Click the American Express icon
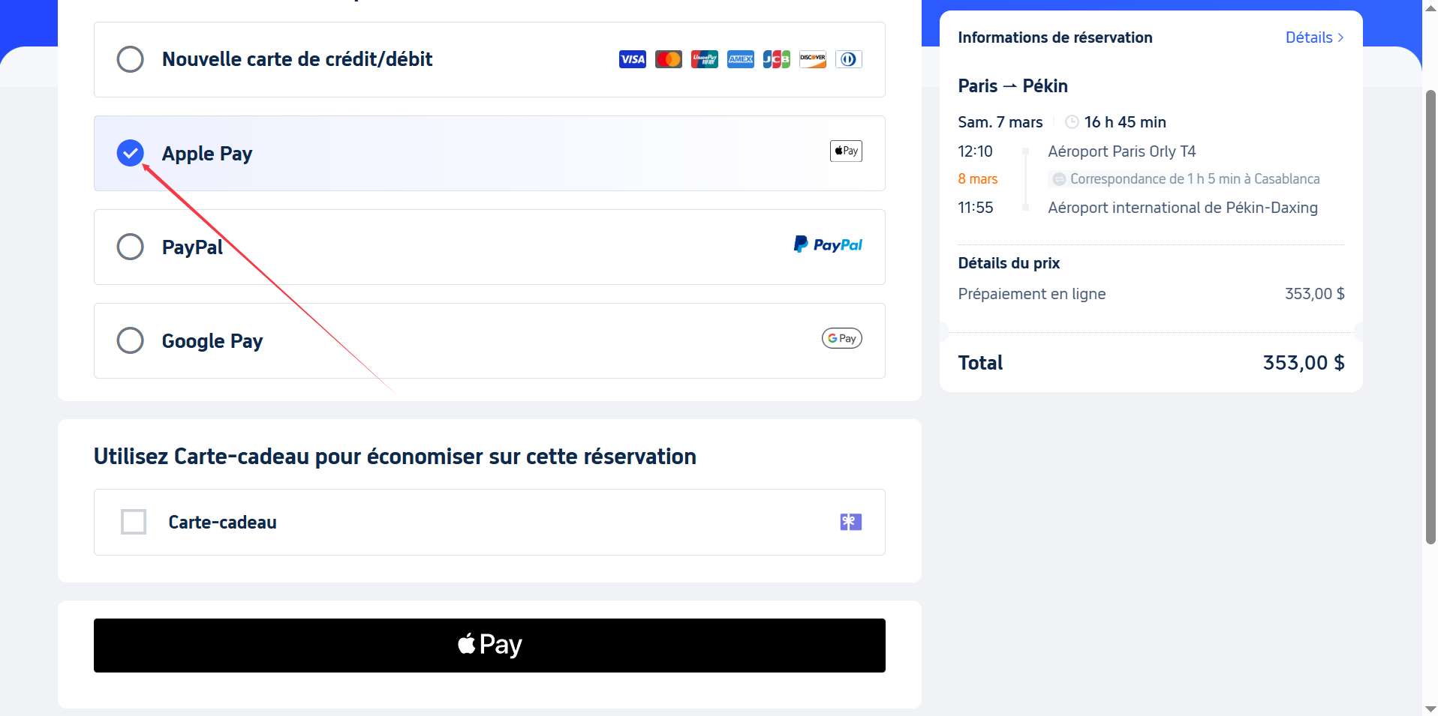Image resolution: width=1438 pixels, height=716 pixels. (x=741, y=58)
